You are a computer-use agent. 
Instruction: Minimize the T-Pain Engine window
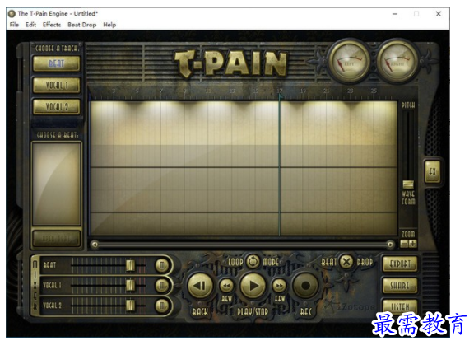coord(395,14)
